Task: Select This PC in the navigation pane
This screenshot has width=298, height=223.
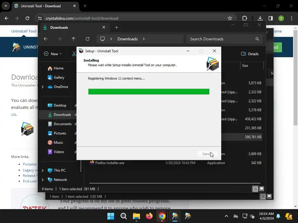Action: tap(57, 170)
